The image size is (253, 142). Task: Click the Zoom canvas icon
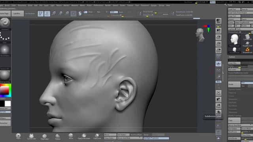pyautogui.click(x=218, y=37)
